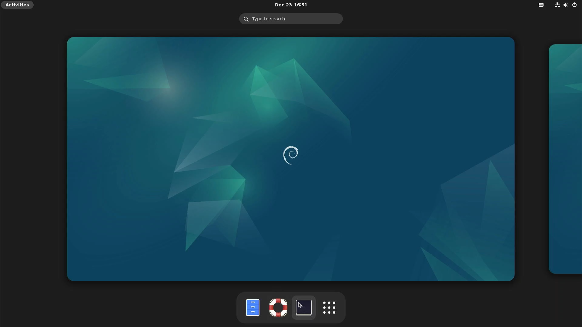
Task: Launch the Help lifebuoy application
Action: [x=278, y=307]
